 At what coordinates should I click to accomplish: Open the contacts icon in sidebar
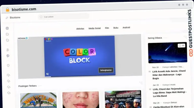[8, 50]
